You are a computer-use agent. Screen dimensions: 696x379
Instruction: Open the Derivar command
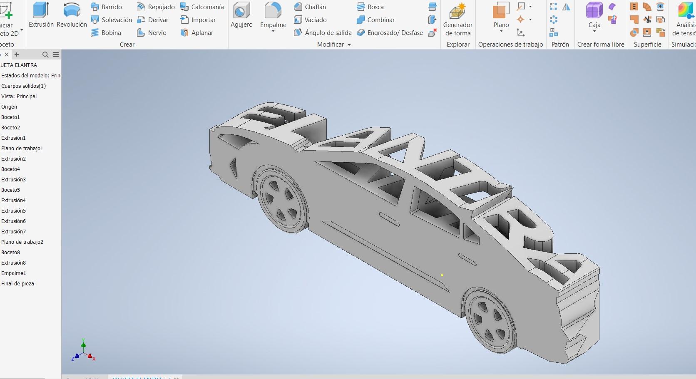152,20
